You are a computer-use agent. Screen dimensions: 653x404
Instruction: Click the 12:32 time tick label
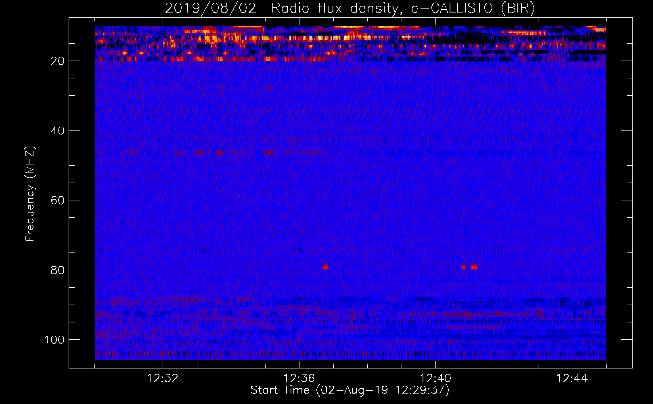tap(163, 379)
